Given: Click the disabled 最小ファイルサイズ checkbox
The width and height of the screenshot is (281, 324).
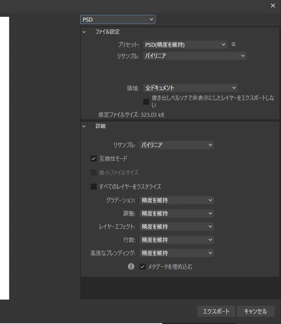Looking at the screenshot, I should point(93,173).
